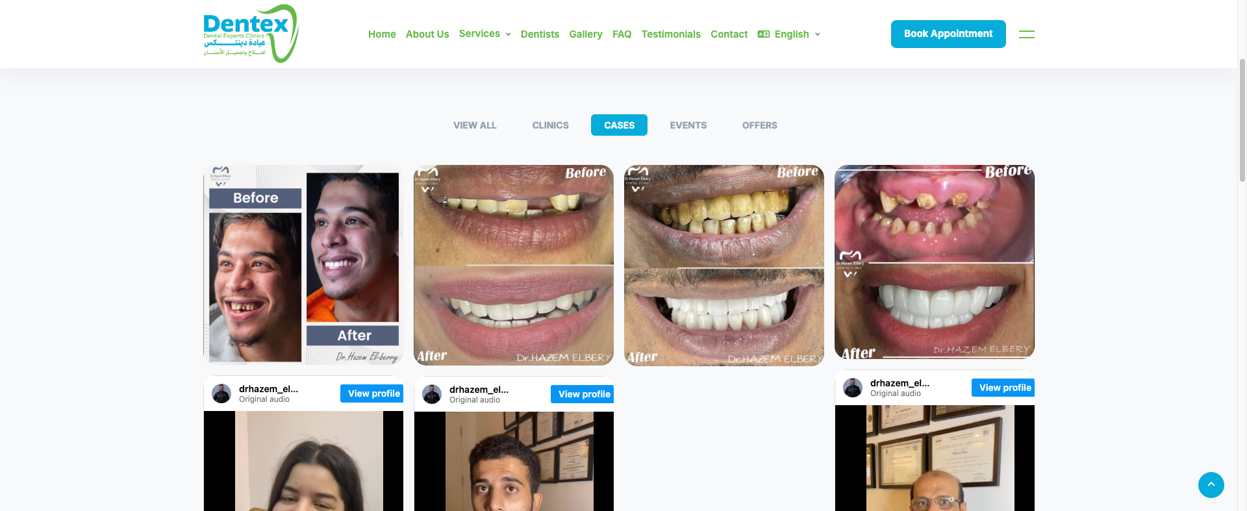Click second drhazem_el profile avatar

point(432,394)
